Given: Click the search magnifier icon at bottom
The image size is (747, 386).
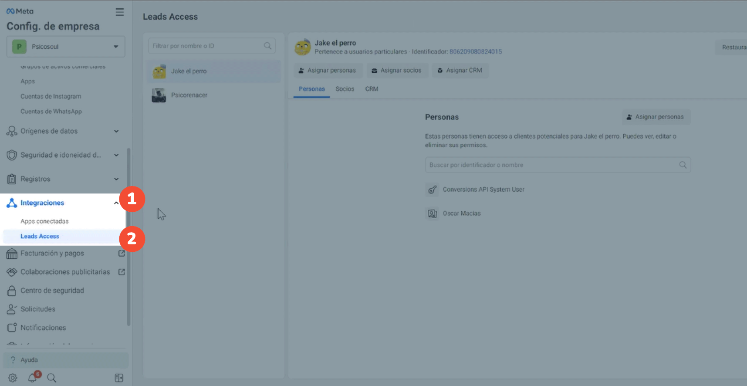Looking at the screenshot, I should [51, 378].
